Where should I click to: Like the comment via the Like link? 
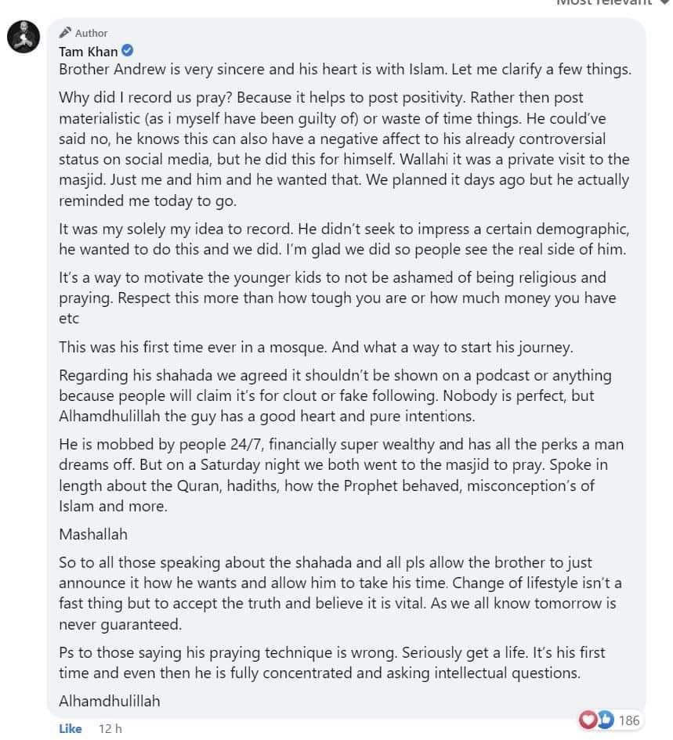click(x=71, y=729)
